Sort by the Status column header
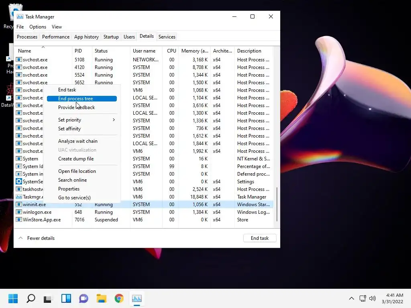This screenshot has height=308, width=411. [x=111, y=51]
